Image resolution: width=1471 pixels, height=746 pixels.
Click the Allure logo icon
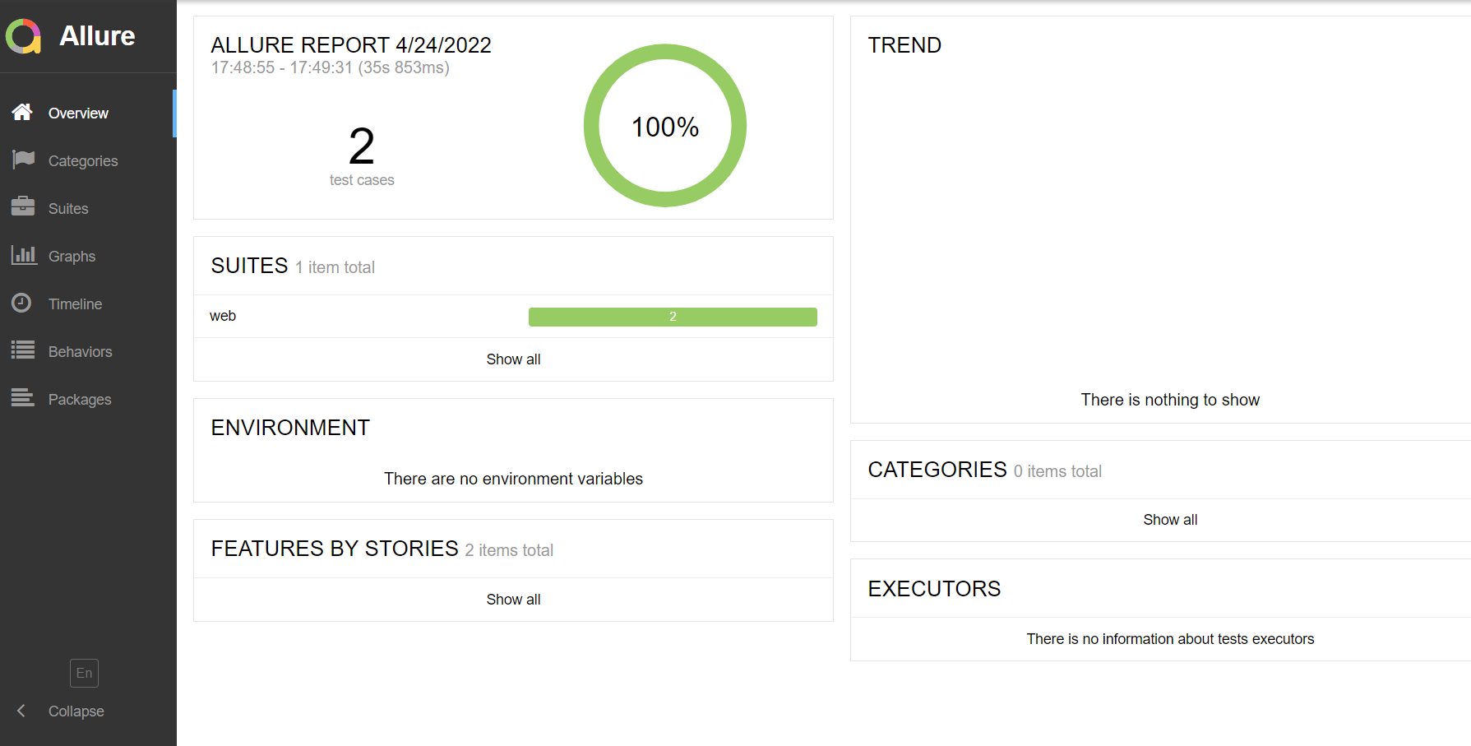point(23,36)
